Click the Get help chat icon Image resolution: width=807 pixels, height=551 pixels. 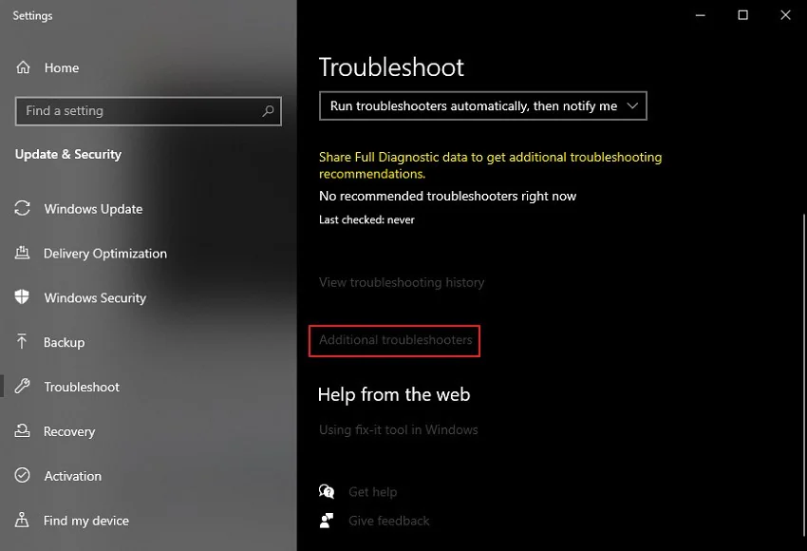pyautogui.click(x=328, y=492)
